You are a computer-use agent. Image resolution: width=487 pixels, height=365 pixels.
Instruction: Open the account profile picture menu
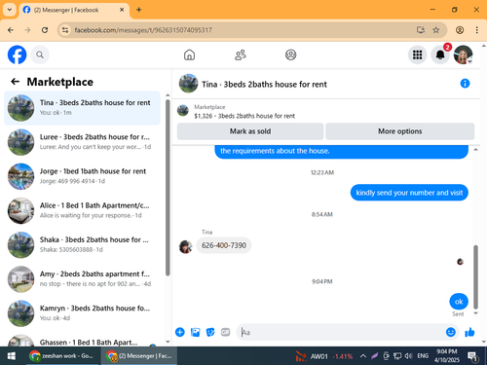(x=463, y=55)
